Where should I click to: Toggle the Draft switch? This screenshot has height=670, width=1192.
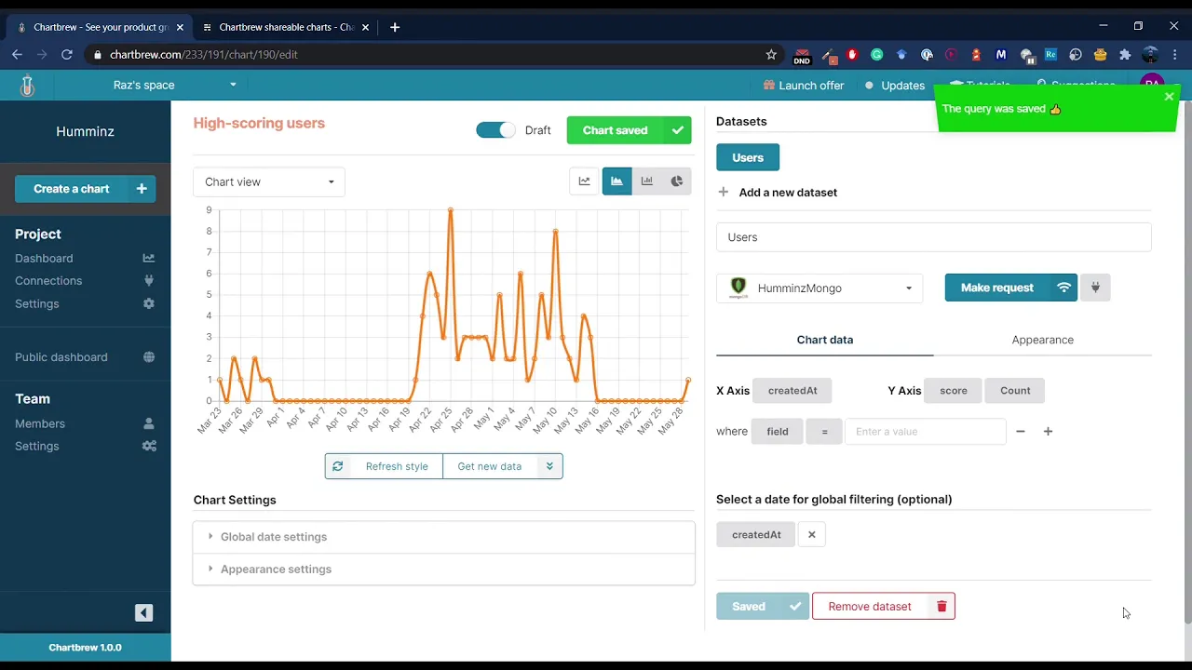point(495,130)
